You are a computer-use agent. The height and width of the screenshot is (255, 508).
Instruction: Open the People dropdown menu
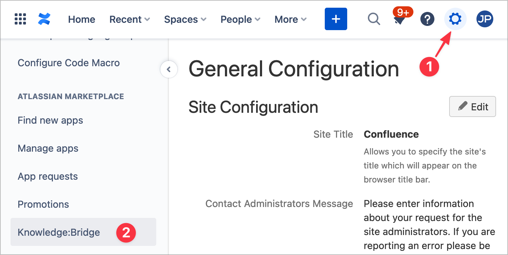click(240, 19)
